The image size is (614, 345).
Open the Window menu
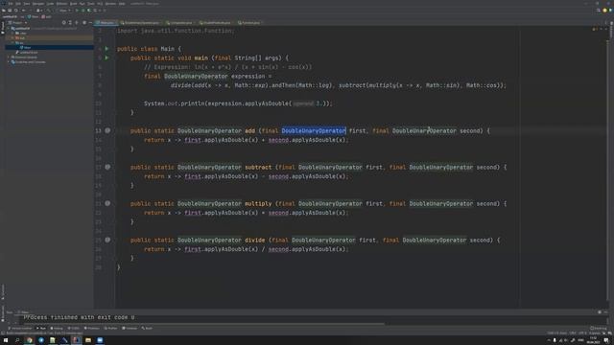[x=110, y=4]
